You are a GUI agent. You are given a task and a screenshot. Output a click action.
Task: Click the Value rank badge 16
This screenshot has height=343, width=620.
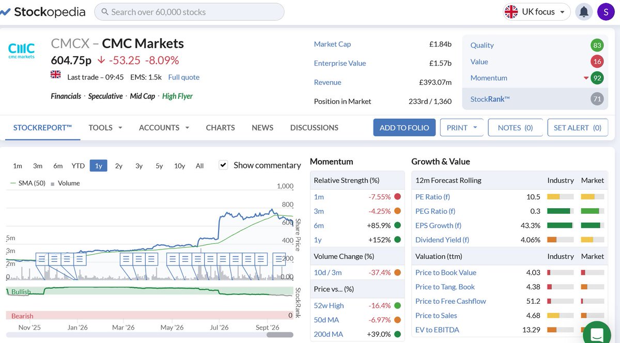(x=597, y=61)
